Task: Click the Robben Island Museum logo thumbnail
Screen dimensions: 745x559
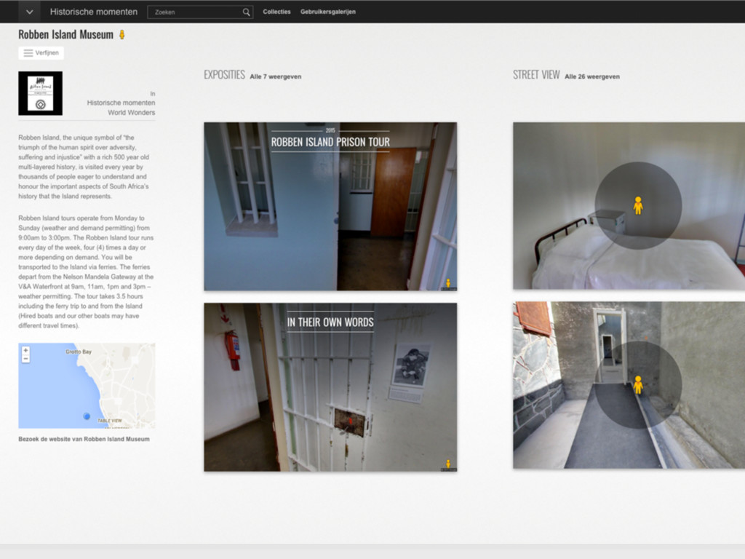Action: click(41, 93)
